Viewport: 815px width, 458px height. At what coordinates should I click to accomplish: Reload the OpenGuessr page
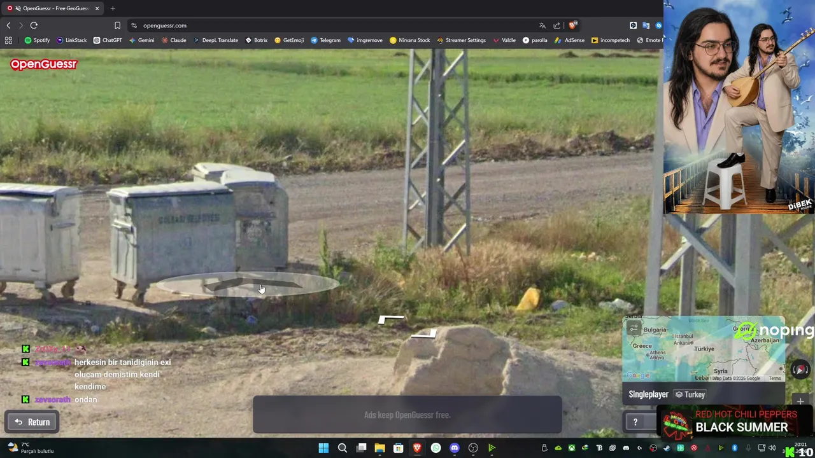pos(34,25)
